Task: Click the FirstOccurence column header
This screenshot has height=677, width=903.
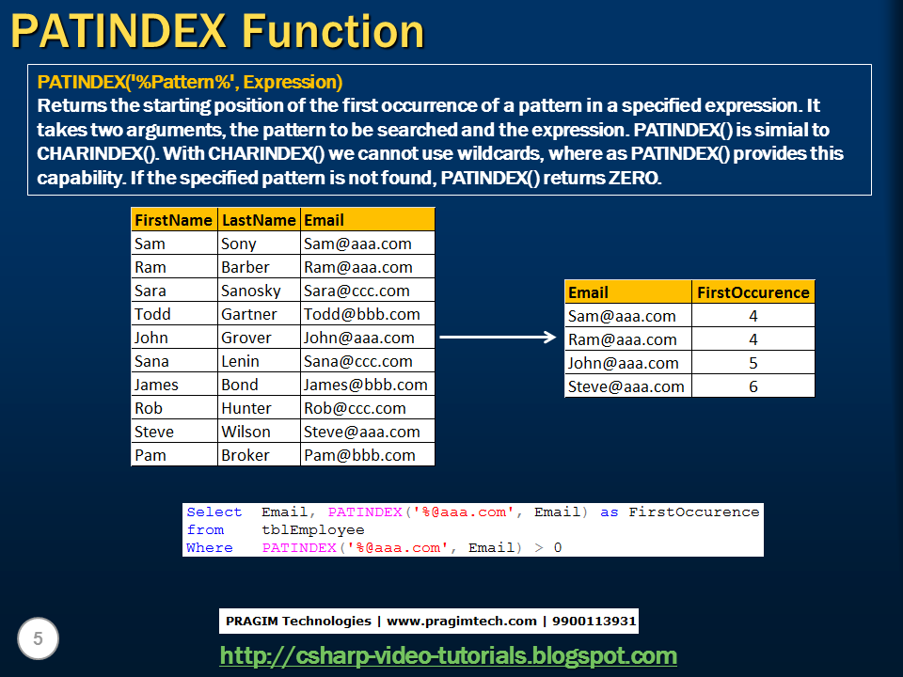Action: (752, 291)
